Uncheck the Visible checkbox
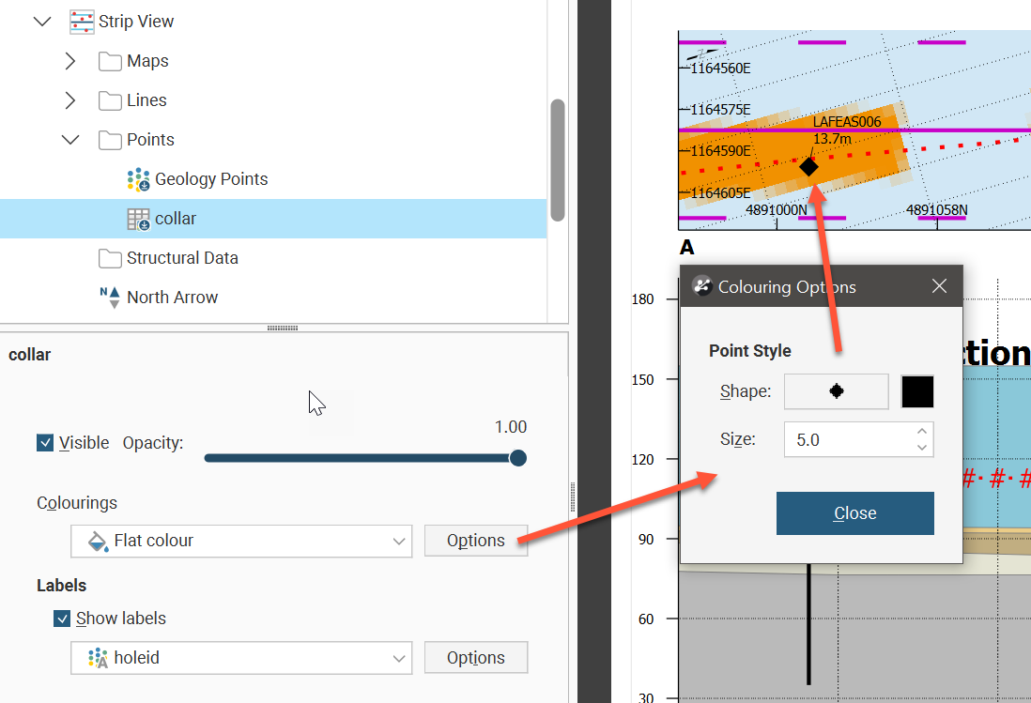This screenshot has height=703, width=1031. pos(45,443)
